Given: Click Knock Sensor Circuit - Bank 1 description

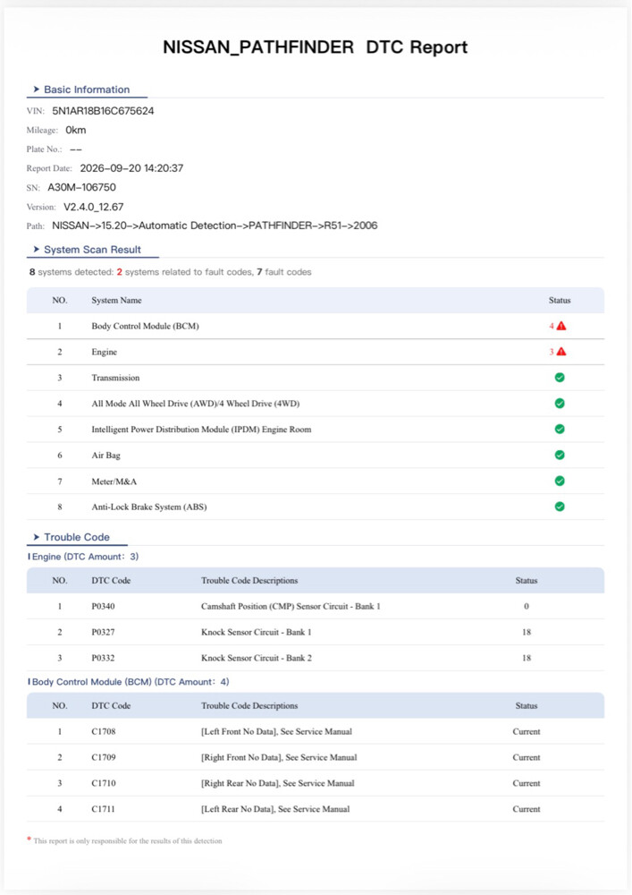Looking at the screenshot, I should pos(257,632).
